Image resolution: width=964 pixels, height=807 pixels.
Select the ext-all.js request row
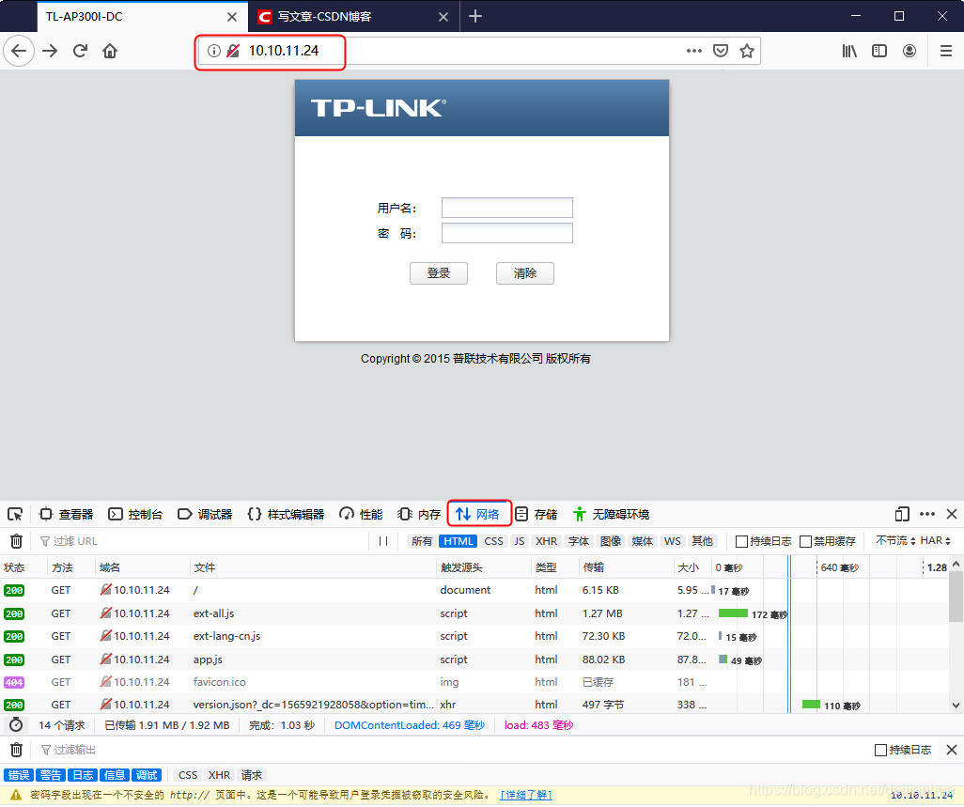[x=474, y=613]
